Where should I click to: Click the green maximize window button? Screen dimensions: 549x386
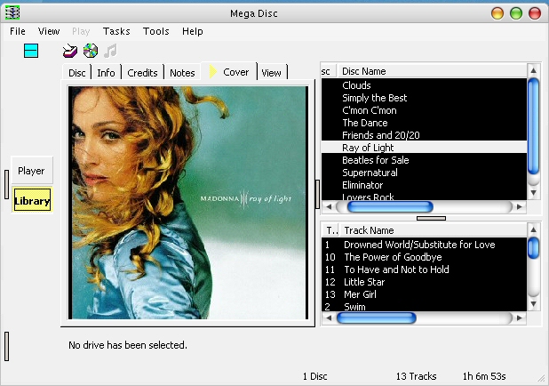click(516, 13)
